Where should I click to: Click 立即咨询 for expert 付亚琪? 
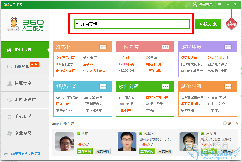coord(147,151)
